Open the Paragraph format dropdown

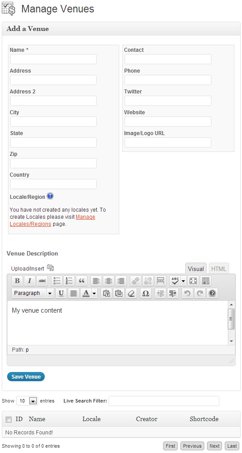pyautogui.click(x=33, y=293)
